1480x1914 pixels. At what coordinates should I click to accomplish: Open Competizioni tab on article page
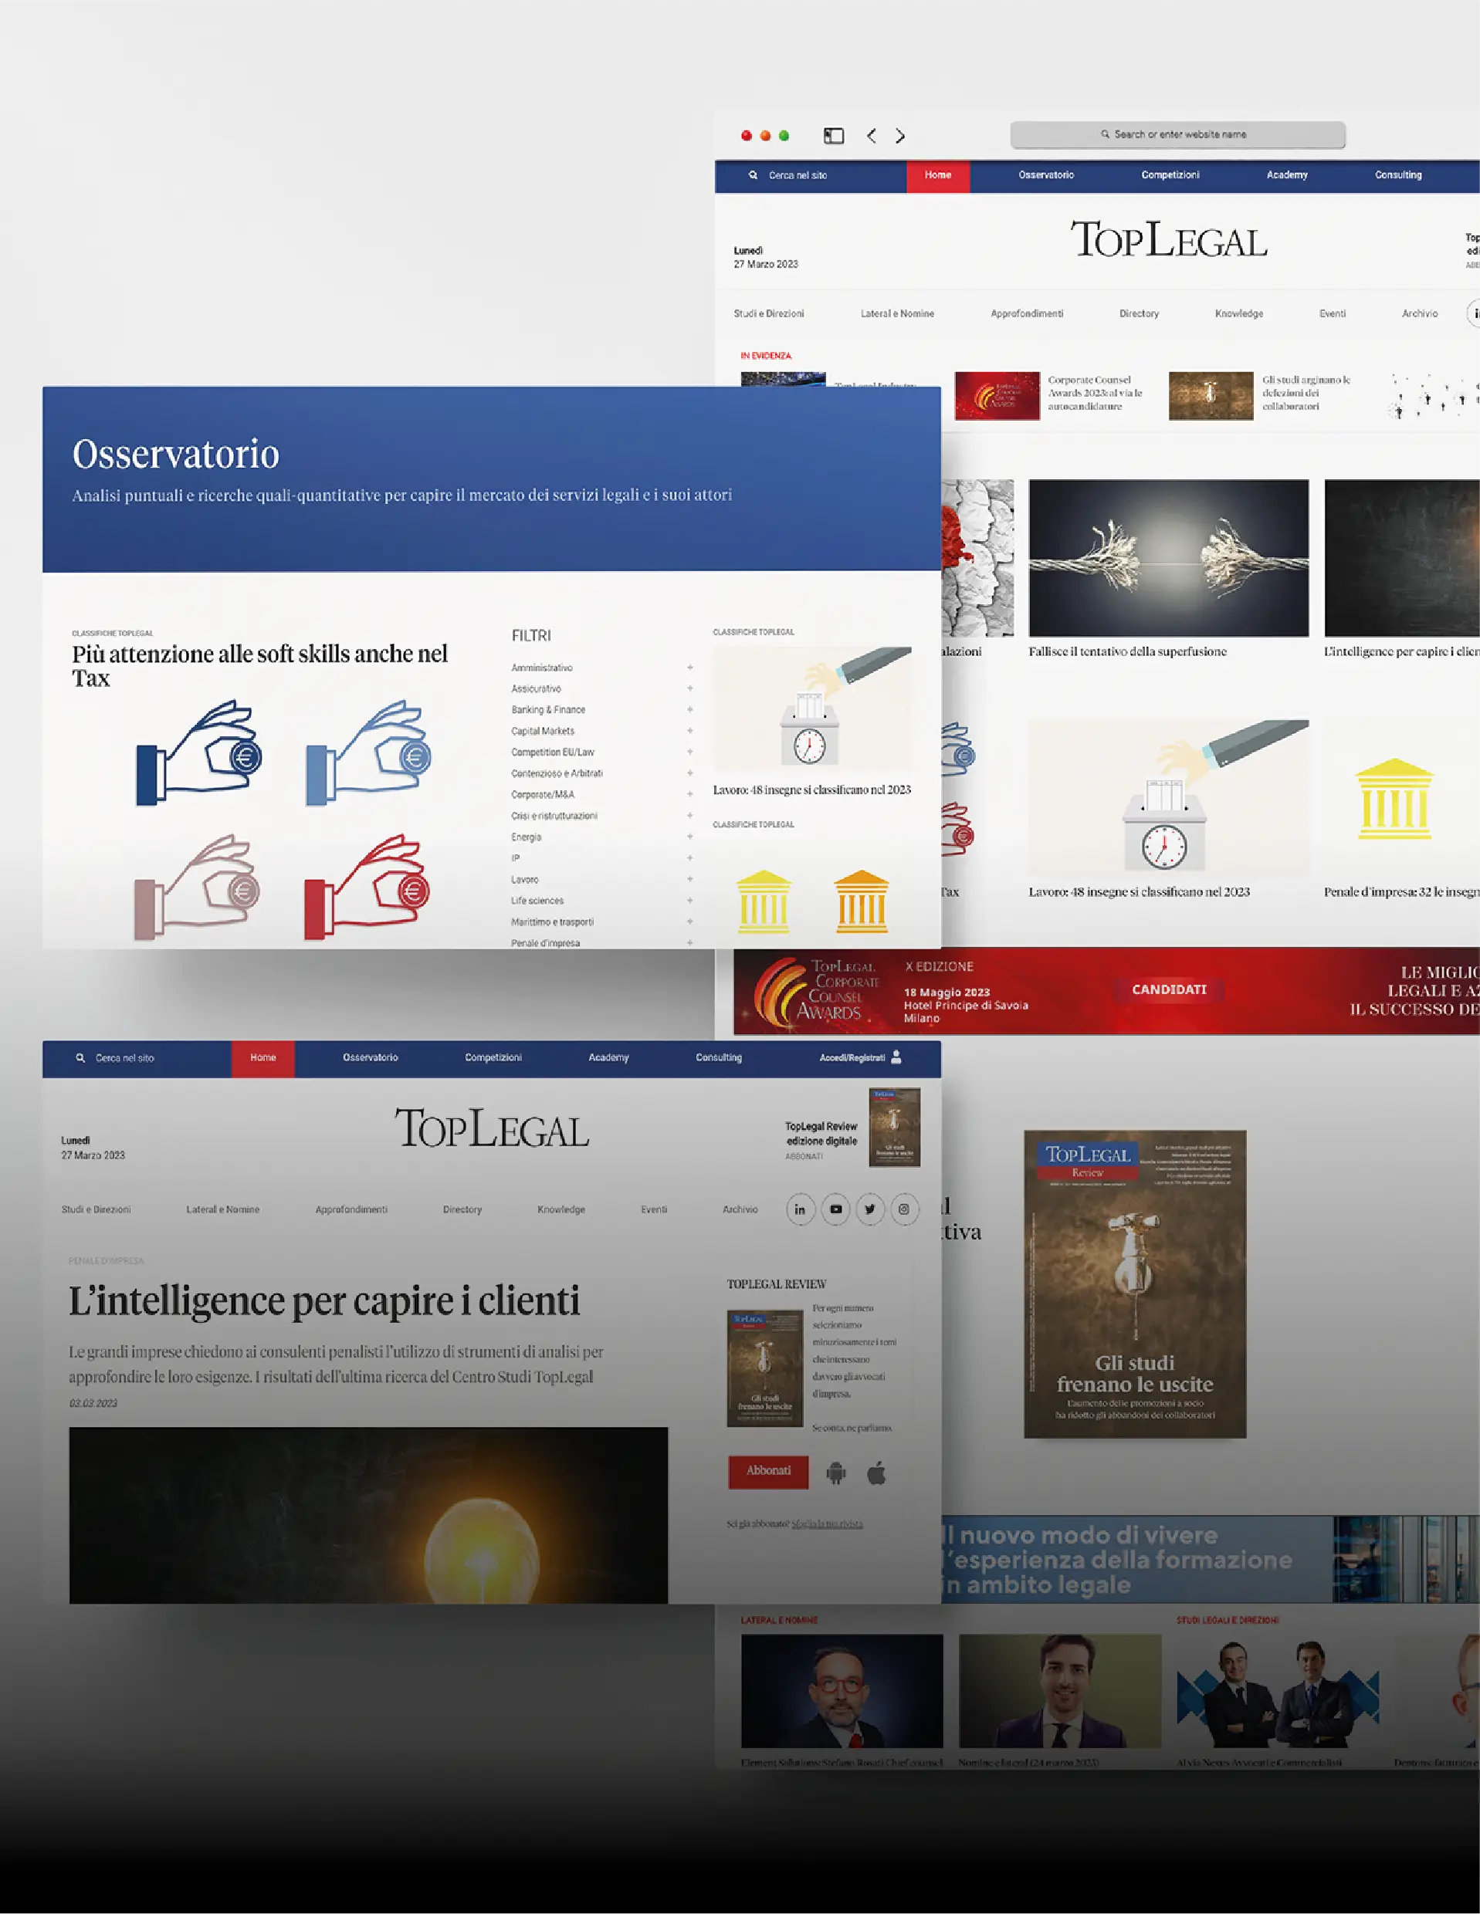[493, 1058]
